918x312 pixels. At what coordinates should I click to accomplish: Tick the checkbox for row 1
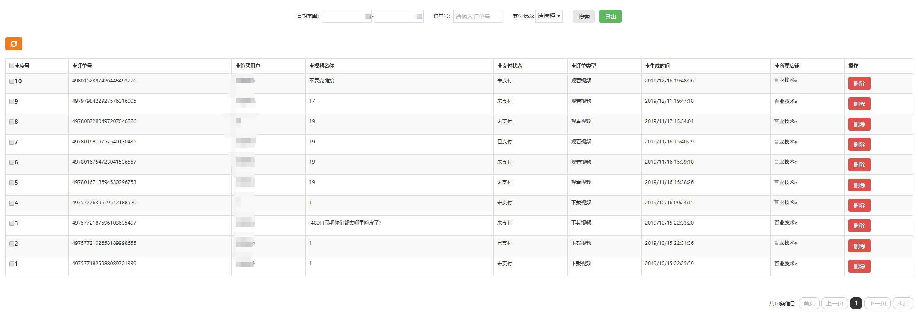[12, 264]
